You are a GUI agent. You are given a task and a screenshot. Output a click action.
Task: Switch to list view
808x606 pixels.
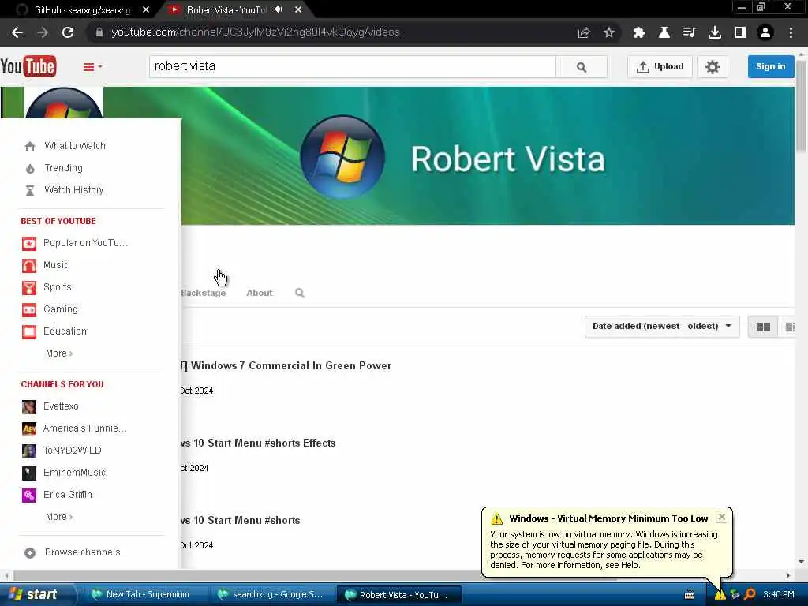click(x=789, y=327)
